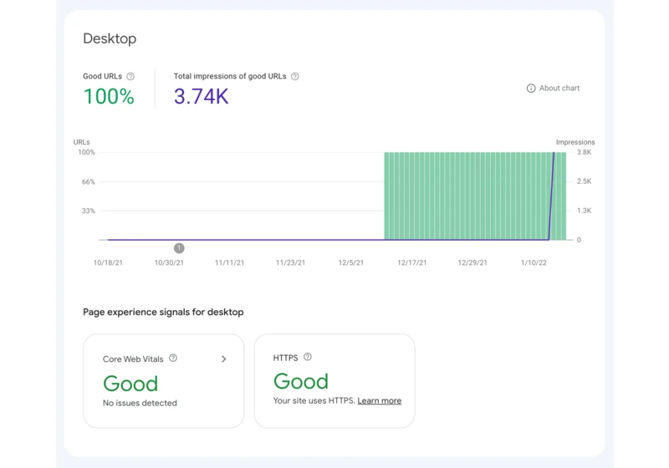Click the Good URLs help icon
Image resolution: width=669 pixels, height=468 pixels.
130,76
